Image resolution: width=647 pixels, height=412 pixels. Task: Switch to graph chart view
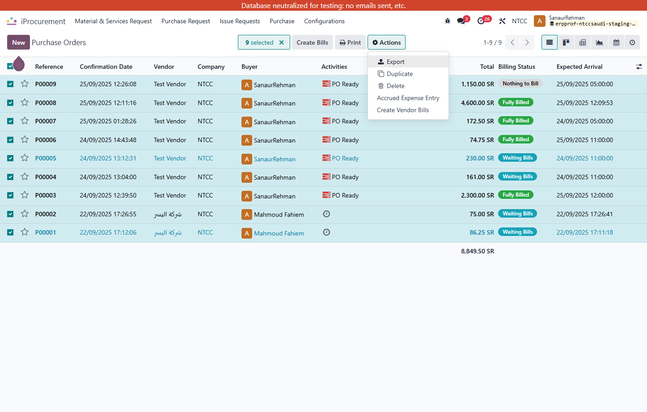coord(599,42)
